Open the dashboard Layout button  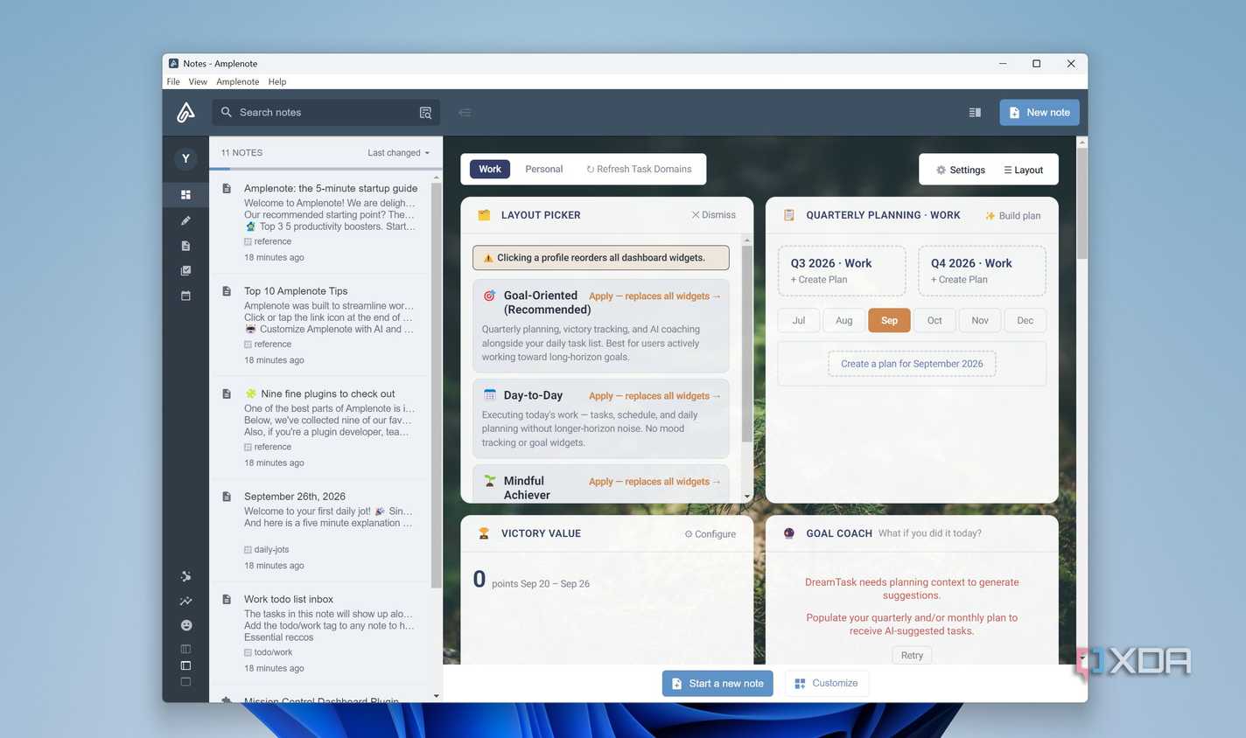pos(1023,170)
